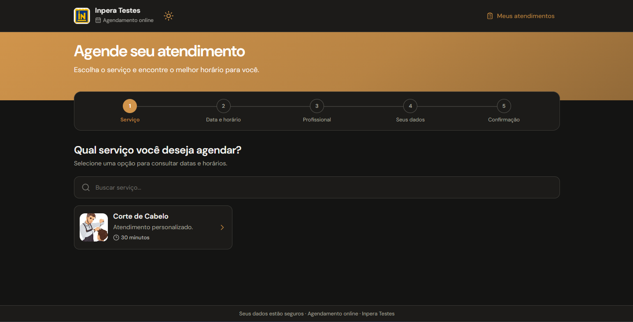Open Meus atendimentos link

click(520, 16)
